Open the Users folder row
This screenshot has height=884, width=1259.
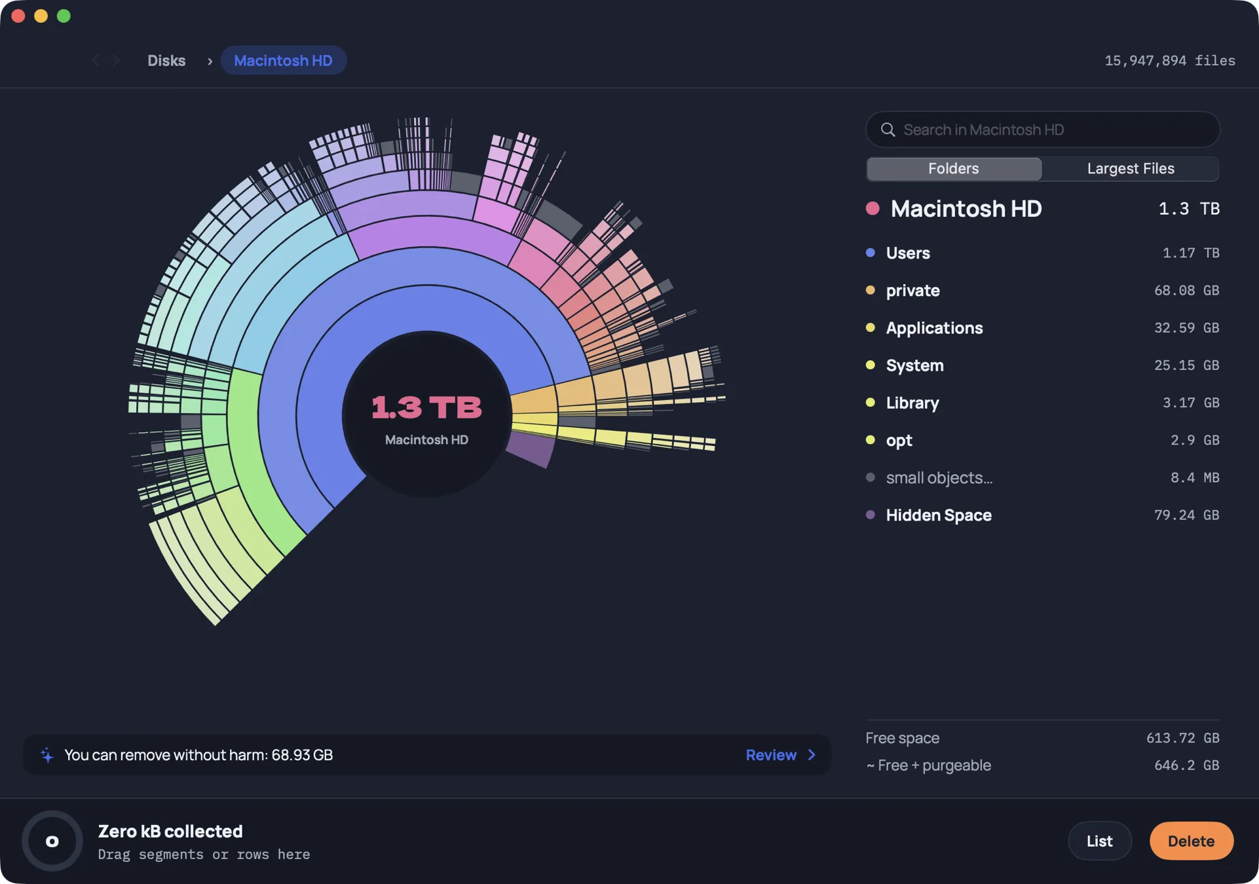pos(1043,253)
